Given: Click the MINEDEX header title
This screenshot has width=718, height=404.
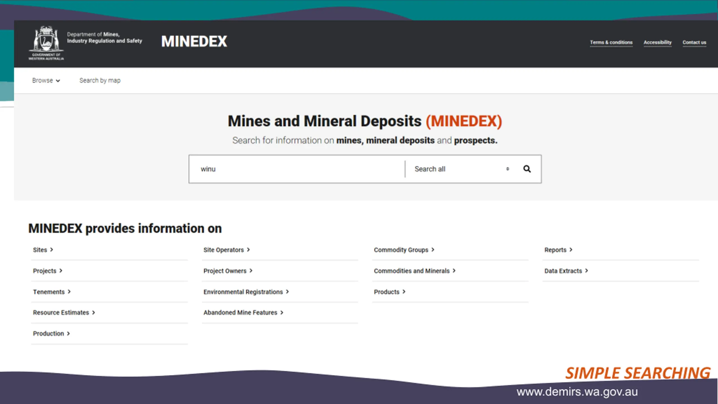Looking at the screenshot, I should tap(194, 42).
